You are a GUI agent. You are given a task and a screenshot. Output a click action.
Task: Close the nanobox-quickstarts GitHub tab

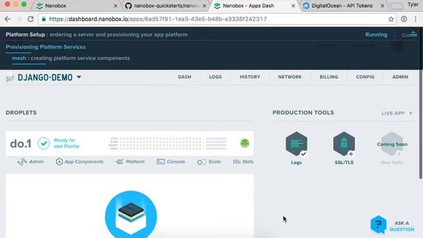(204, 6)
